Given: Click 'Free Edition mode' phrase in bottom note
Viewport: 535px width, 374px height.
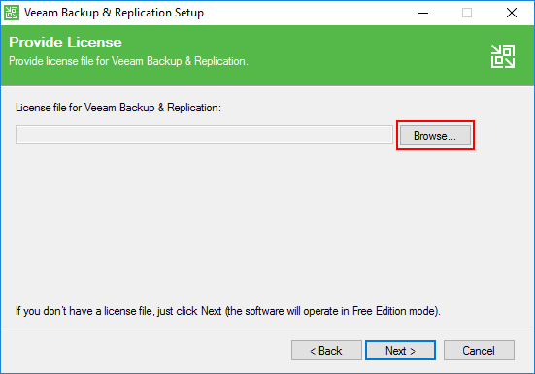Looking at the screenshot, I should [394, 311].
